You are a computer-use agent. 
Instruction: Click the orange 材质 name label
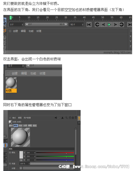coord(11,91)
